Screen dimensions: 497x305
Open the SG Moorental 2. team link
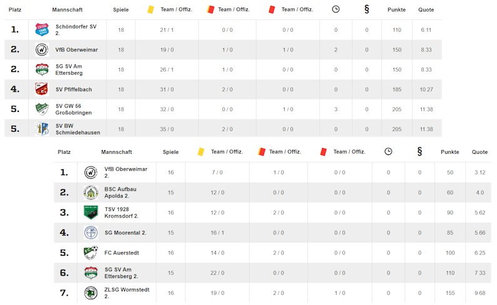[x=125, y=232]
